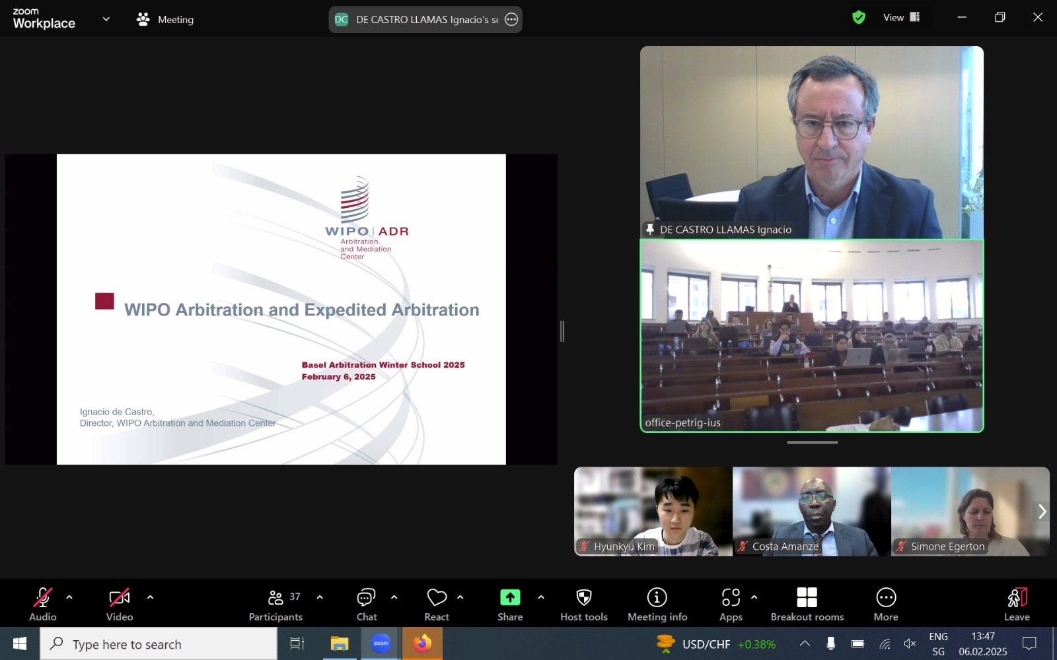The height and width of the screenshot is (660, 1057).
Task: Open Breakout rooms
Action: [807, 604]
